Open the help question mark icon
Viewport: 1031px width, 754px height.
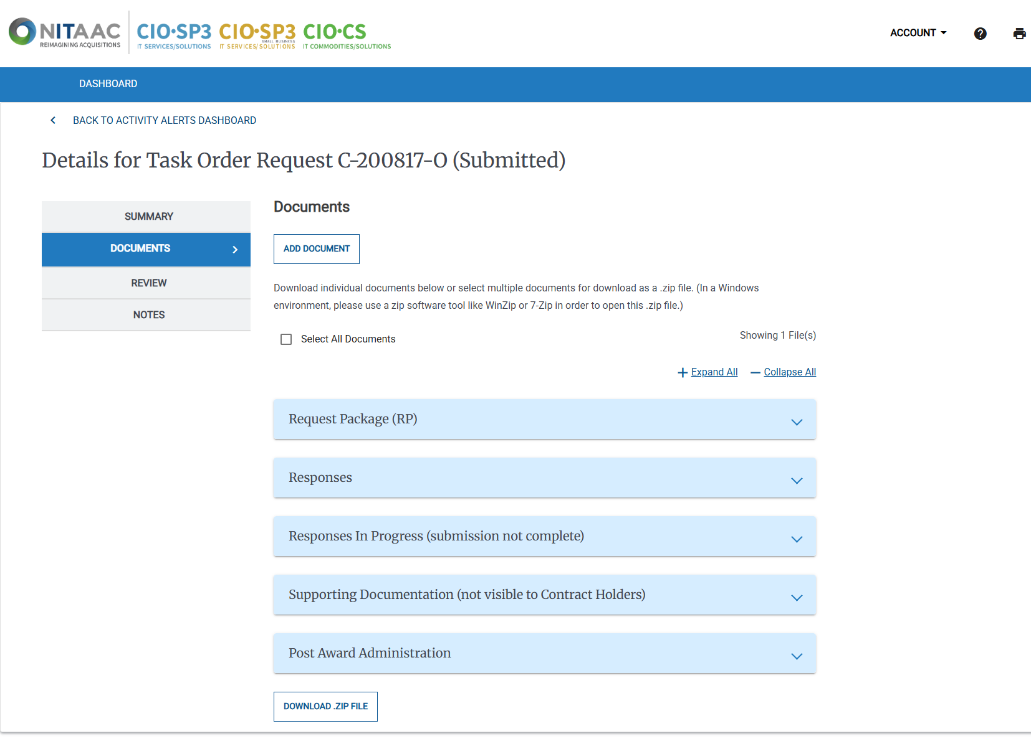pyautogui.click(x=980, y=34)
